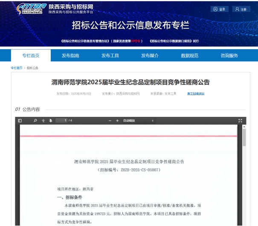Open the 发布工具 menu item
This screenshot has width=258, height=226.
pyautogui.click(x=110, y=56)
